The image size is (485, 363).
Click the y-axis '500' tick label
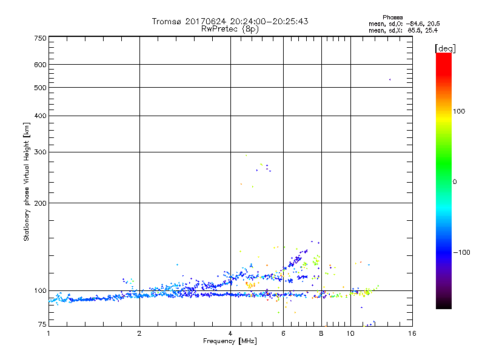pyautogui.click(x=40, y=88)
